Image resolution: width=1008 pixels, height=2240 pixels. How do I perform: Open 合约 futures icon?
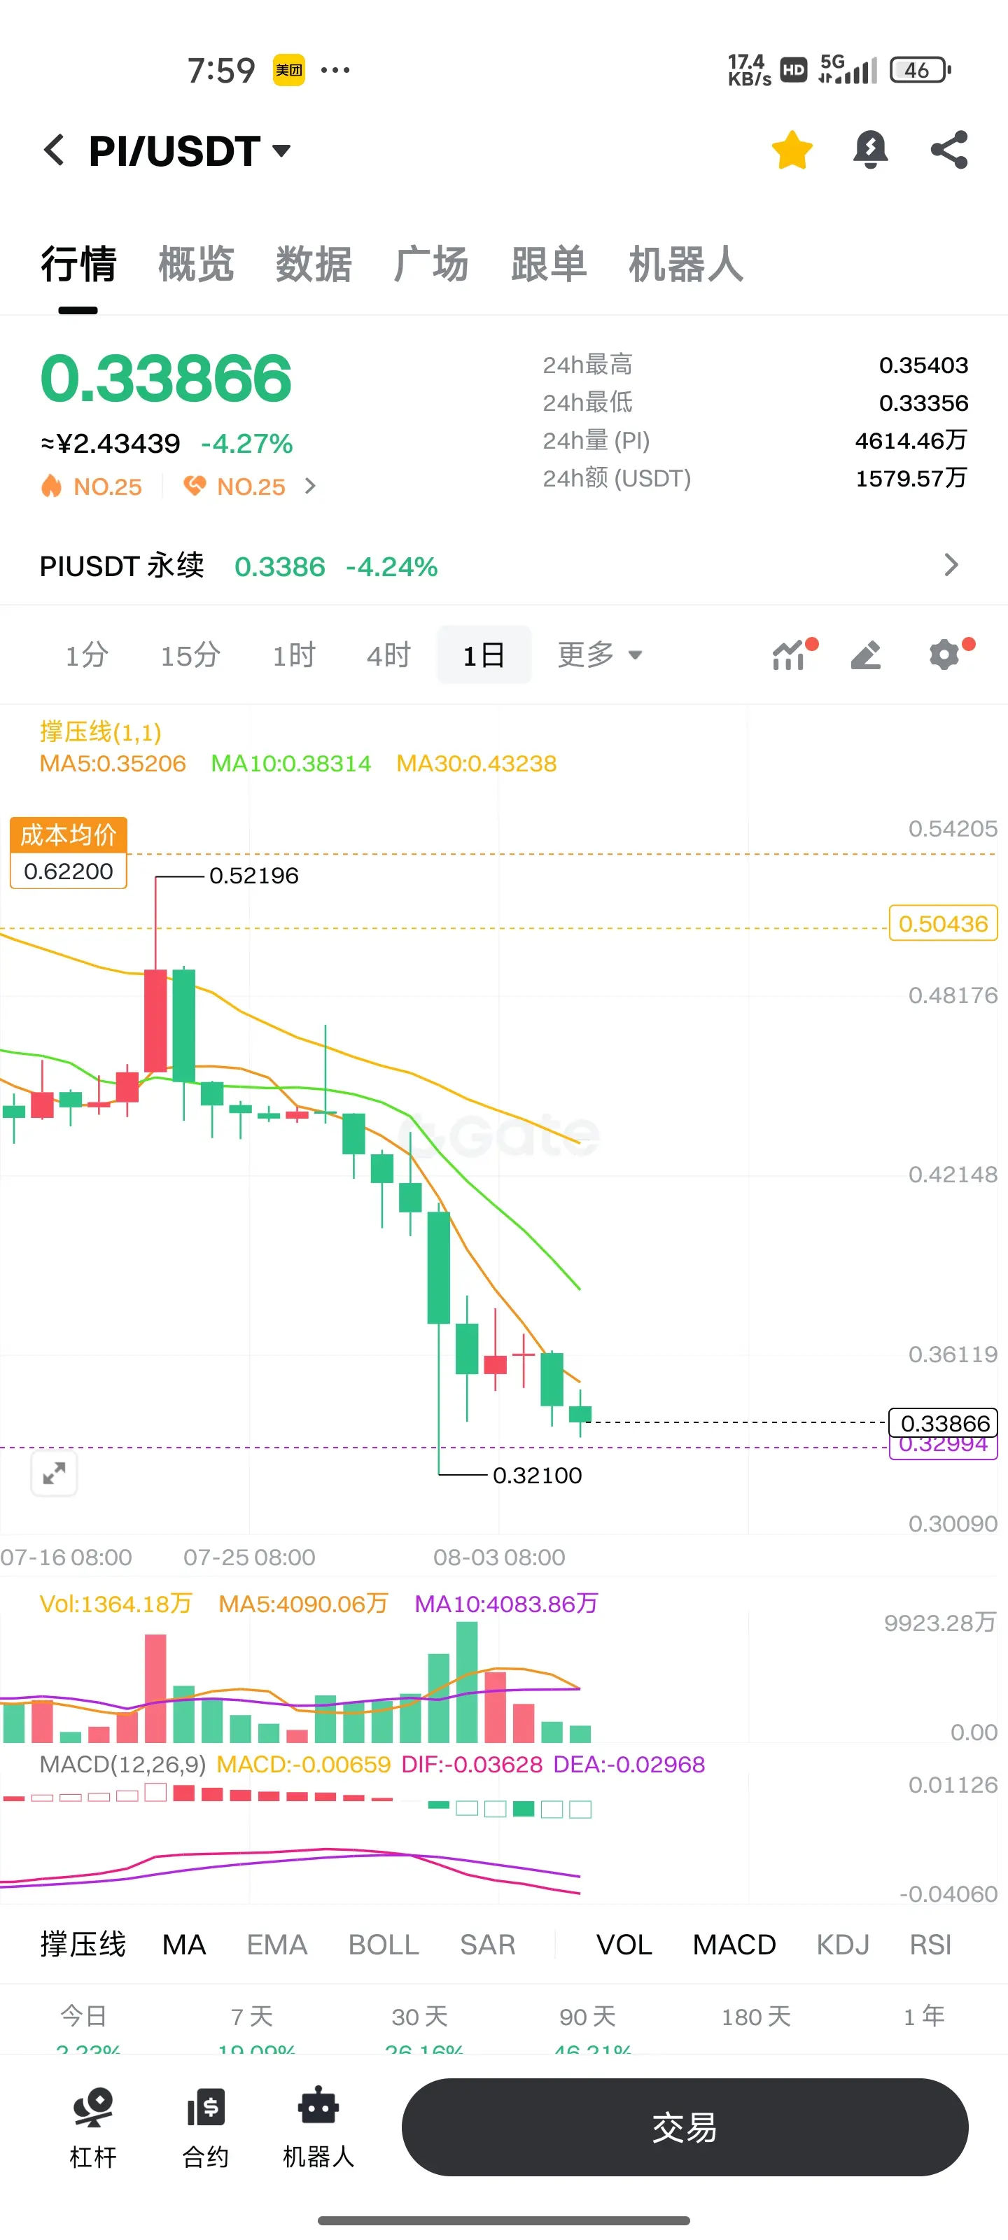(x=205, y=2127)
